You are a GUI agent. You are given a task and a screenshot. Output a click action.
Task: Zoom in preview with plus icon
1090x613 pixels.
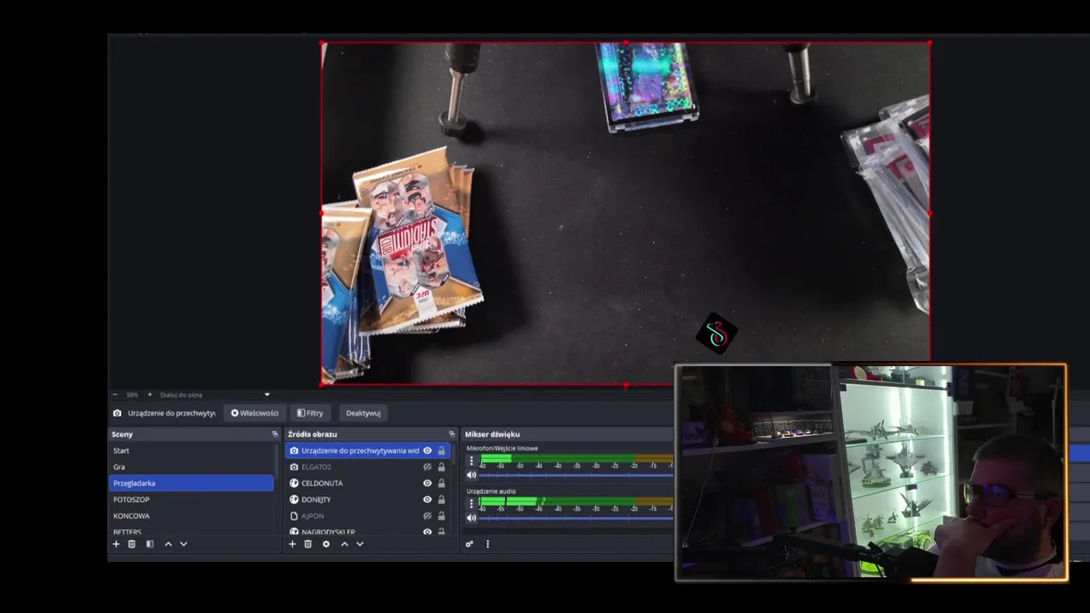[x=150, y=395]
